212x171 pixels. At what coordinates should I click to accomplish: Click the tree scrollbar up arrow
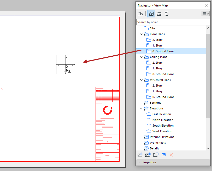tap(208, 28)
